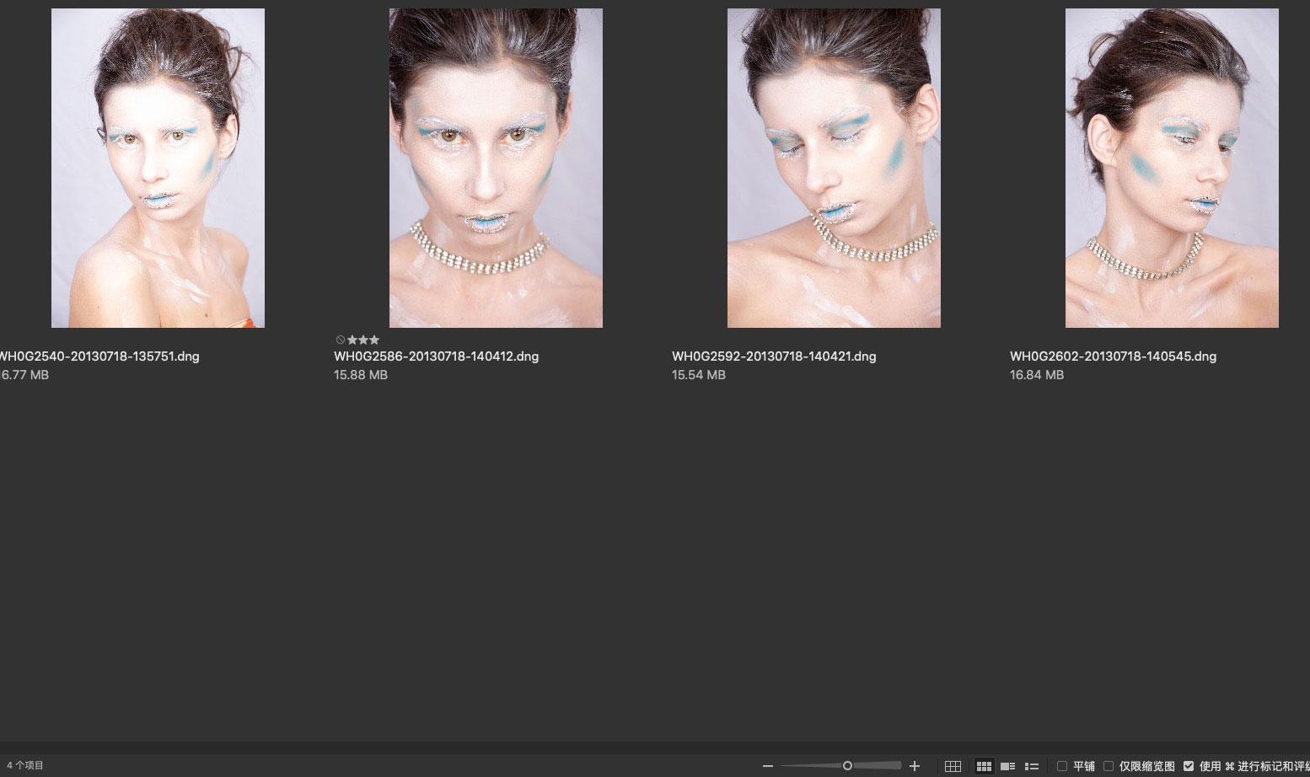The height and width of the screenshot is (777, 1310).
Task: Click the thumbnail size slider handle
Action: pos(847,766)
